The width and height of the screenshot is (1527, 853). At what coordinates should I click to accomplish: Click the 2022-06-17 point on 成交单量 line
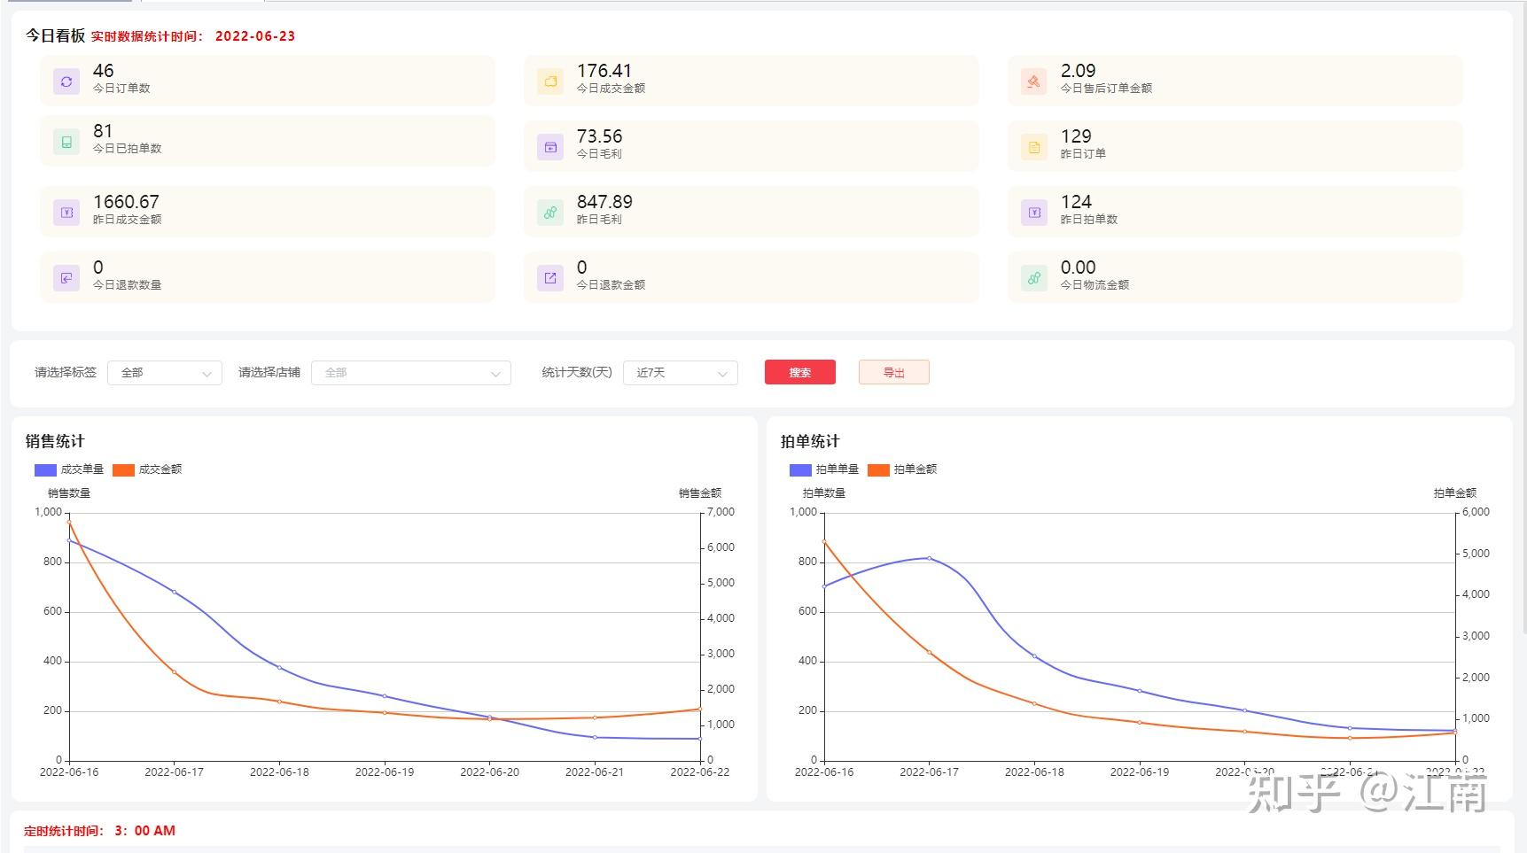(x=174, y=592)
